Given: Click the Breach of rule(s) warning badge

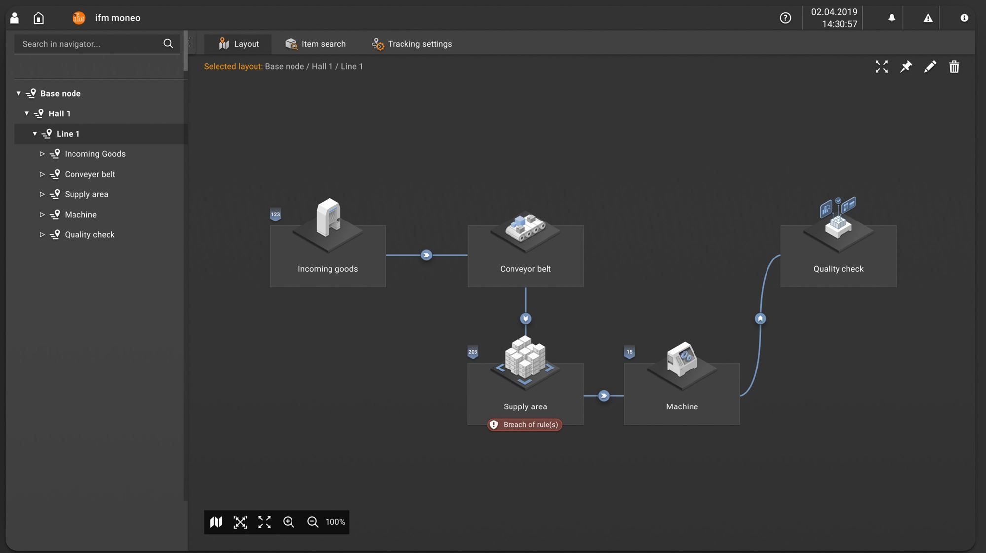Looking at the screenshot, I should click(525, 425).
